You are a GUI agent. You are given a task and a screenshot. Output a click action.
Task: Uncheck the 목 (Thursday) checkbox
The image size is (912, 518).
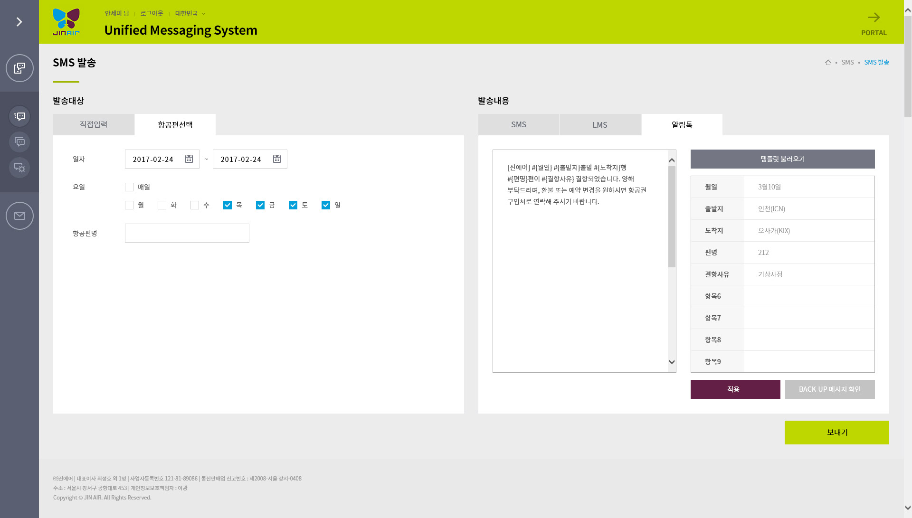(x=228, y=205)
